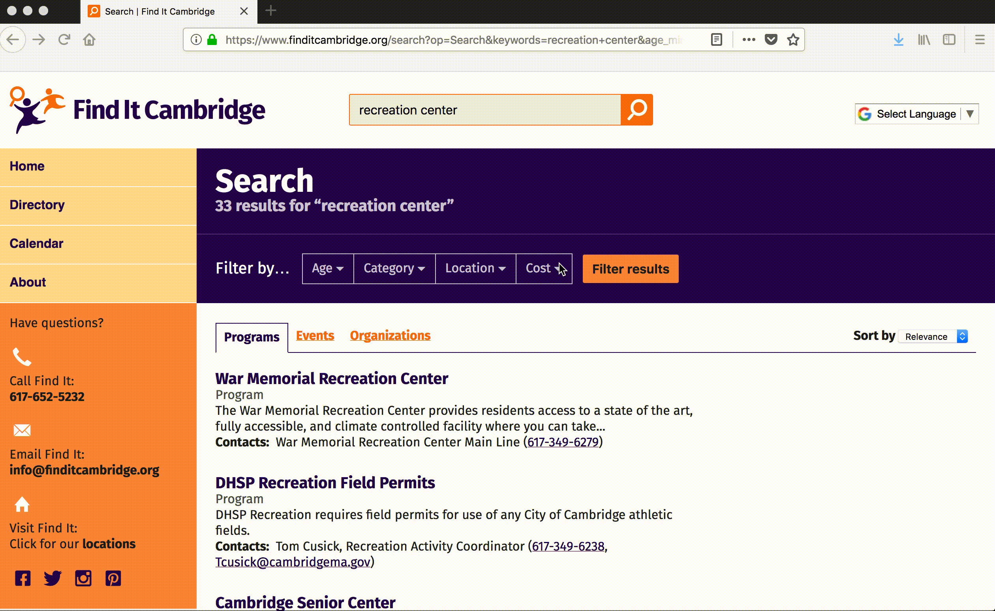Open the downloads arrow icon

898,39
